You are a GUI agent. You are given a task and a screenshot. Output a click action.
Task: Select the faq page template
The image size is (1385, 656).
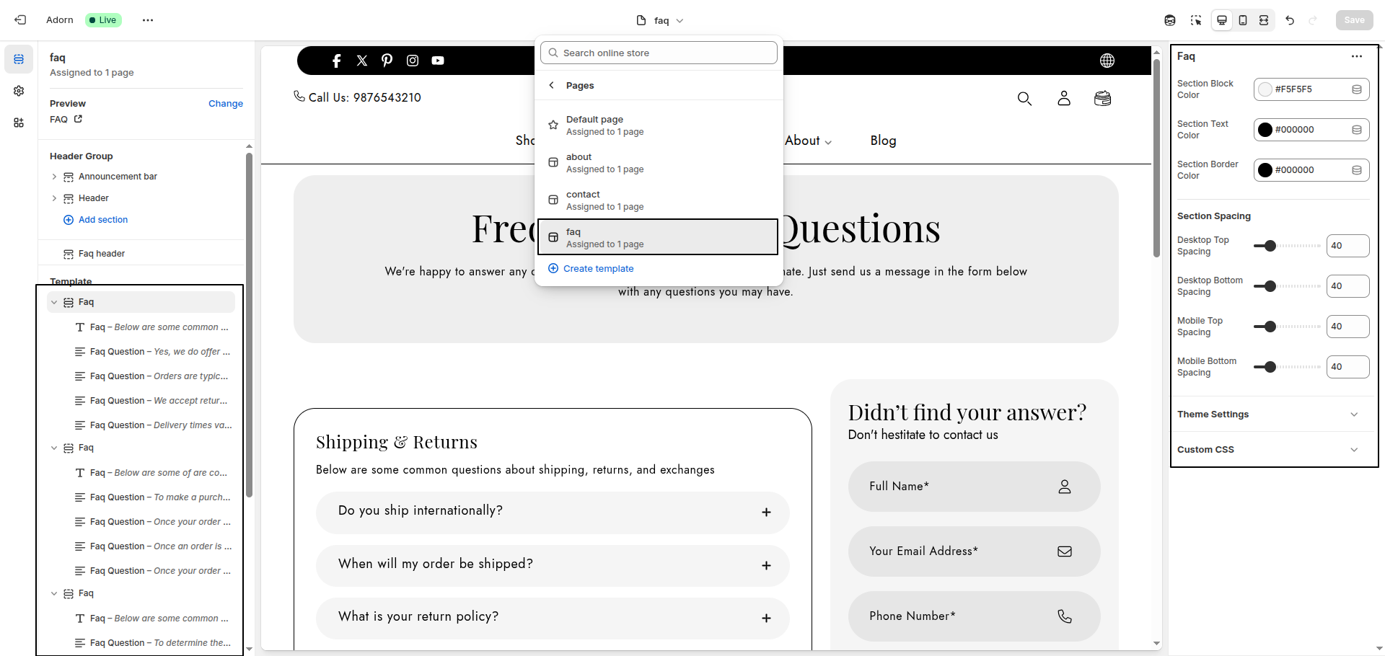pyautogui.click(x=658, y=237)
